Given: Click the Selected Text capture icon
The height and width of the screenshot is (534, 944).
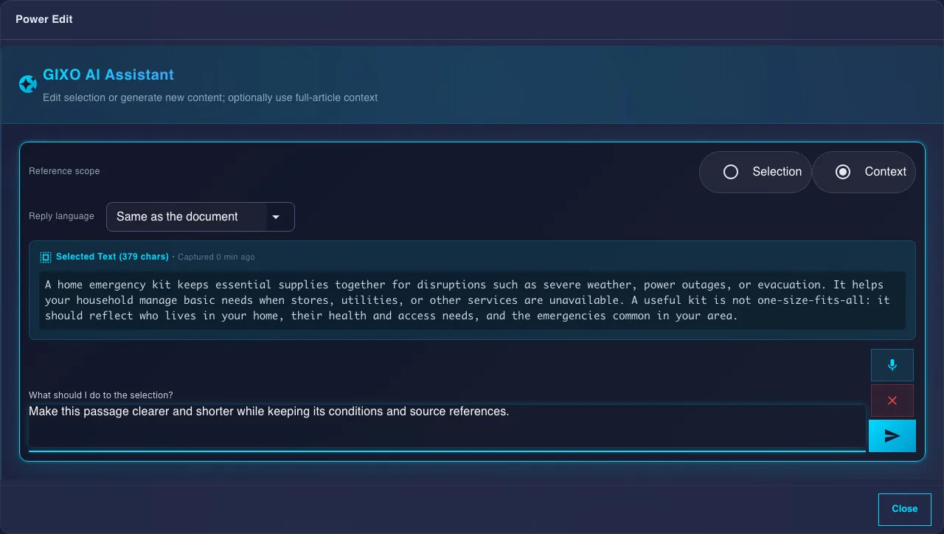Looking at the screenshot, I should (x=46, y=257).
